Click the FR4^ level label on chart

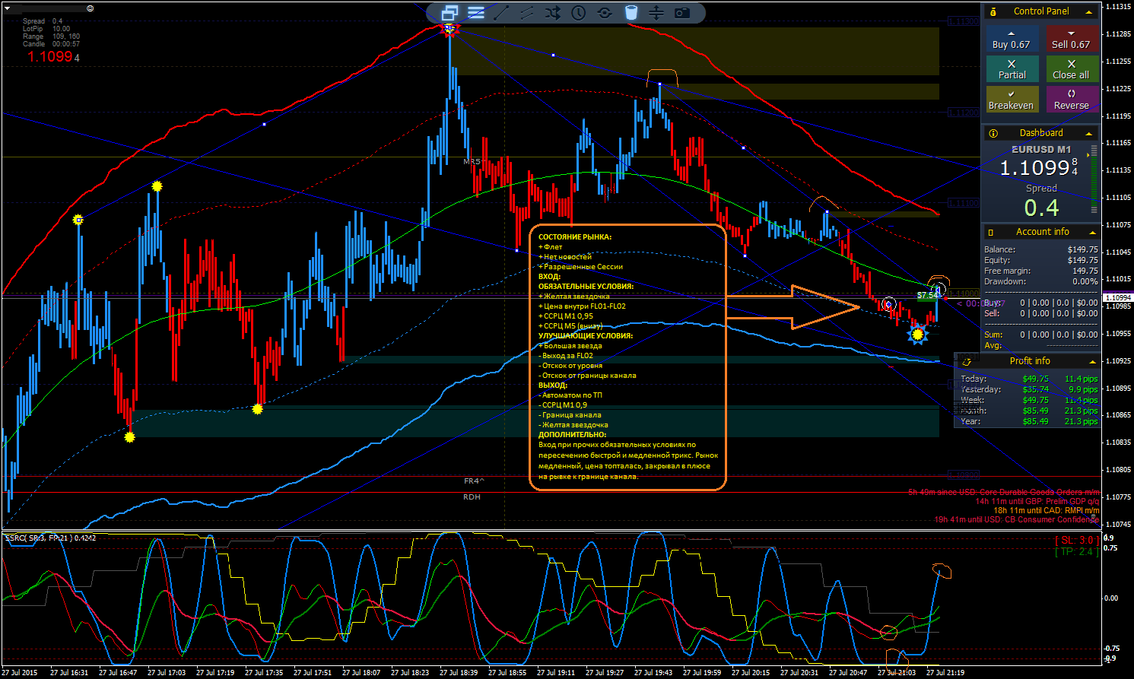point(474,481)
